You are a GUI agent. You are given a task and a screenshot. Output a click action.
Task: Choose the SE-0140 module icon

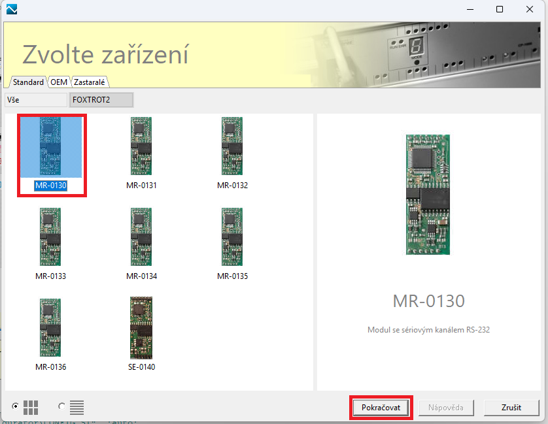click(x=141, y=329)
